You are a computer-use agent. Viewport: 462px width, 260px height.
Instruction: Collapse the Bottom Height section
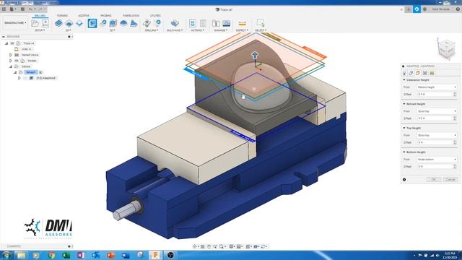click(404, 152)
